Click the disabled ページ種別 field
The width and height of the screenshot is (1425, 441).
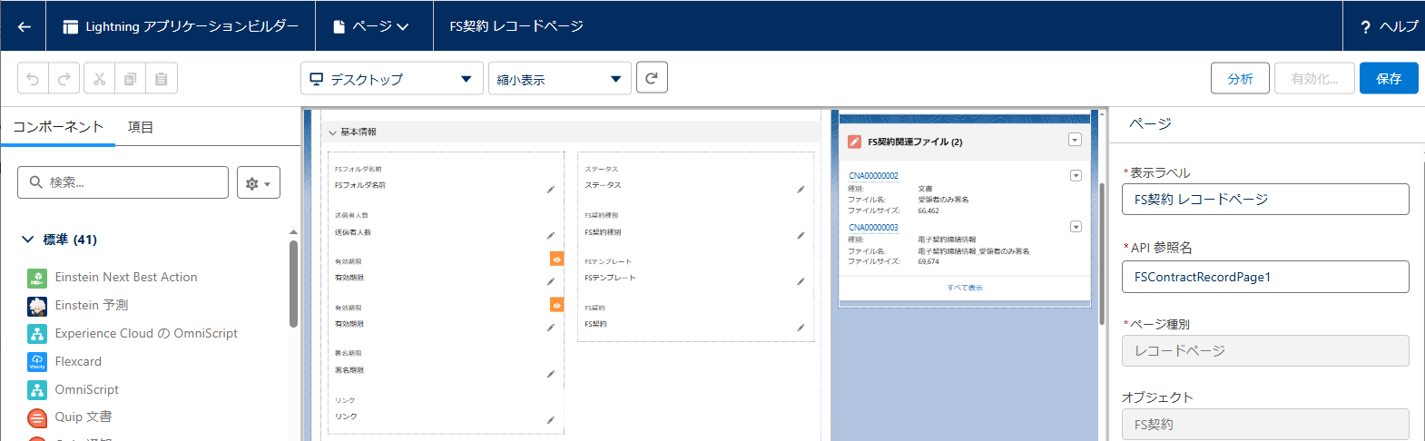tap(1265, 351)
